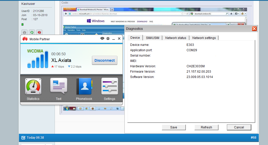Click the Firefox home icon

coord(231,14)
